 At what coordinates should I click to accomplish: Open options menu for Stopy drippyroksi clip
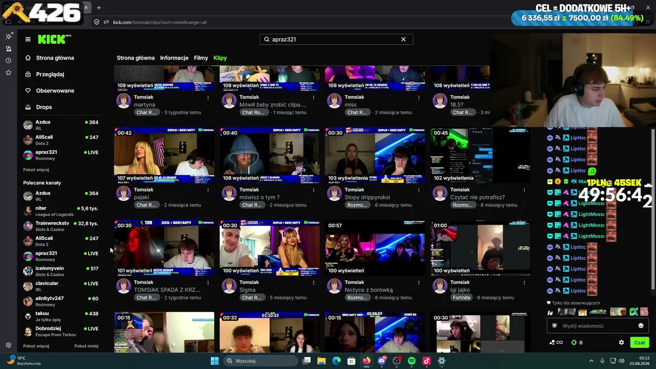coord(419,190)
